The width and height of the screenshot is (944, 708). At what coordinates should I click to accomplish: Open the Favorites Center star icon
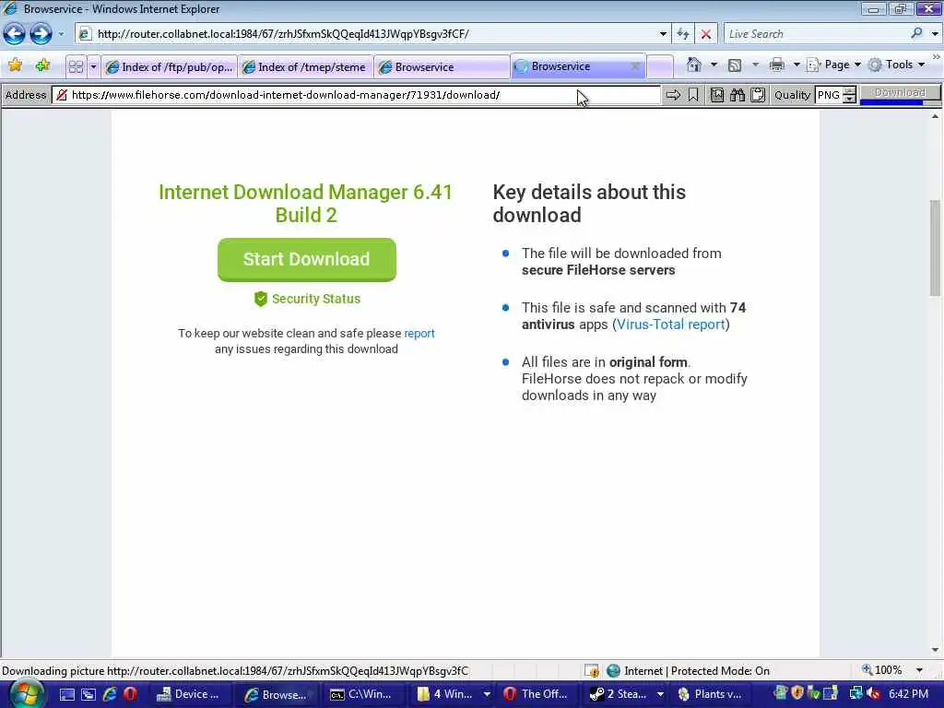pyautogui.click(x=15, y=65)
